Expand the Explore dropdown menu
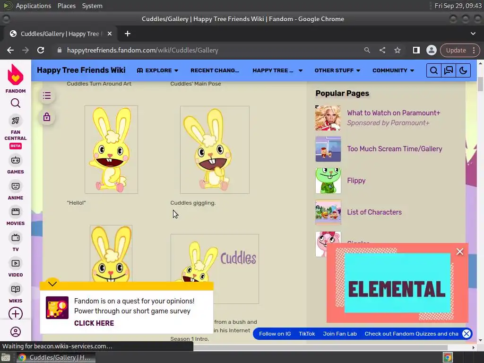 click(x=158, y=70)
